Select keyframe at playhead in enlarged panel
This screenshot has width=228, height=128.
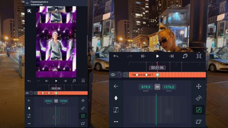click(x=157, y=75)
